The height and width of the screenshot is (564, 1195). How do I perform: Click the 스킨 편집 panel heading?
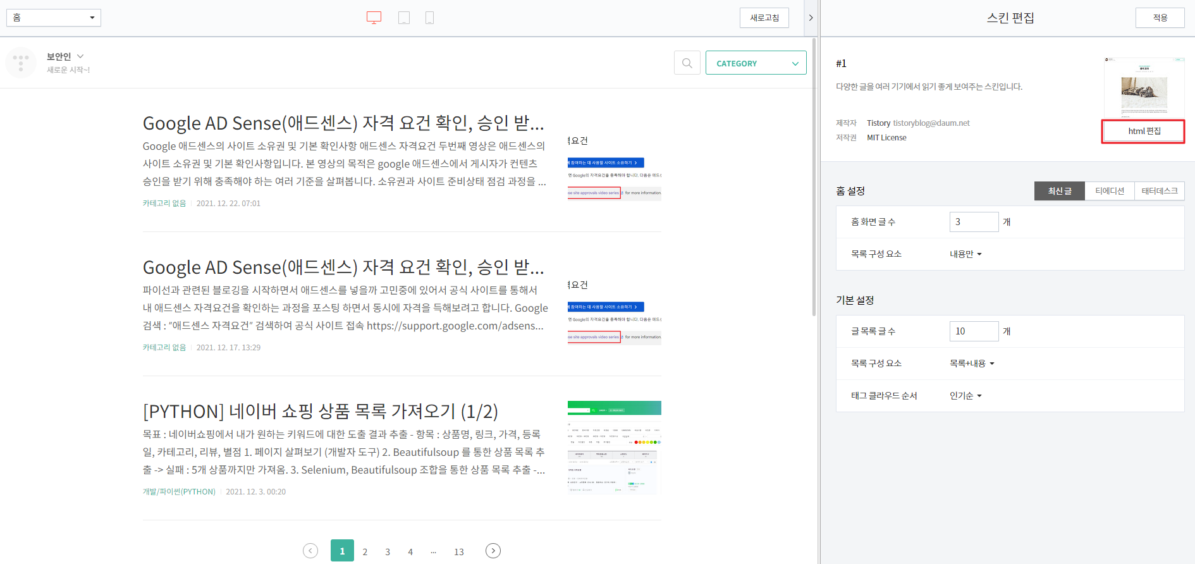click(x=1010, y=18)
